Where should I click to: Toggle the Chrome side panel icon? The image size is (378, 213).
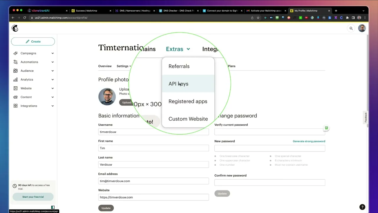[x=353, y=18]
